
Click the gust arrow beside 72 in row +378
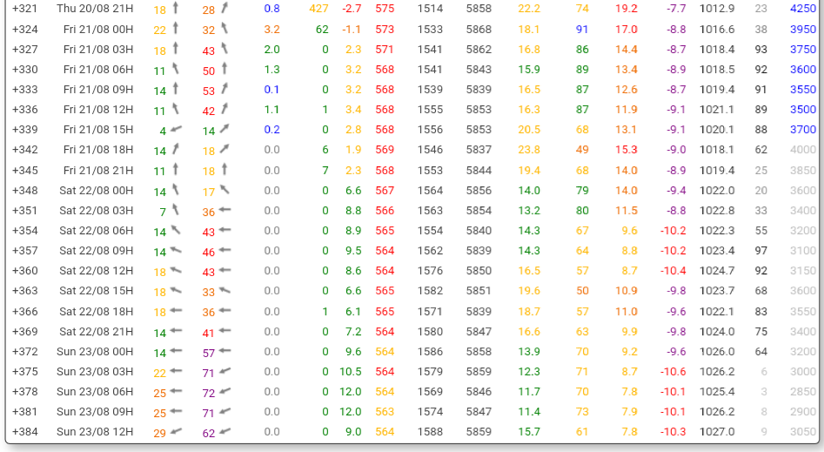click(x=224, y=392)
